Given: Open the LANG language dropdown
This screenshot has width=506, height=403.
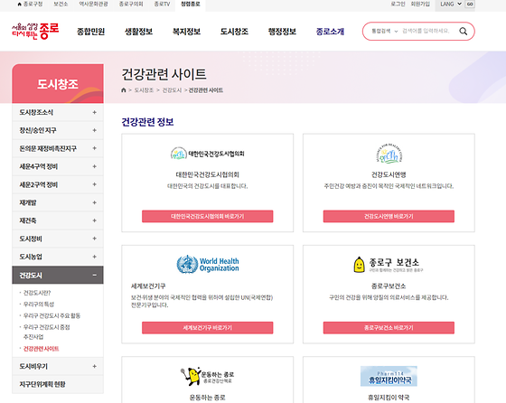Looking at the screenshot, I should [x=451, y=5].
